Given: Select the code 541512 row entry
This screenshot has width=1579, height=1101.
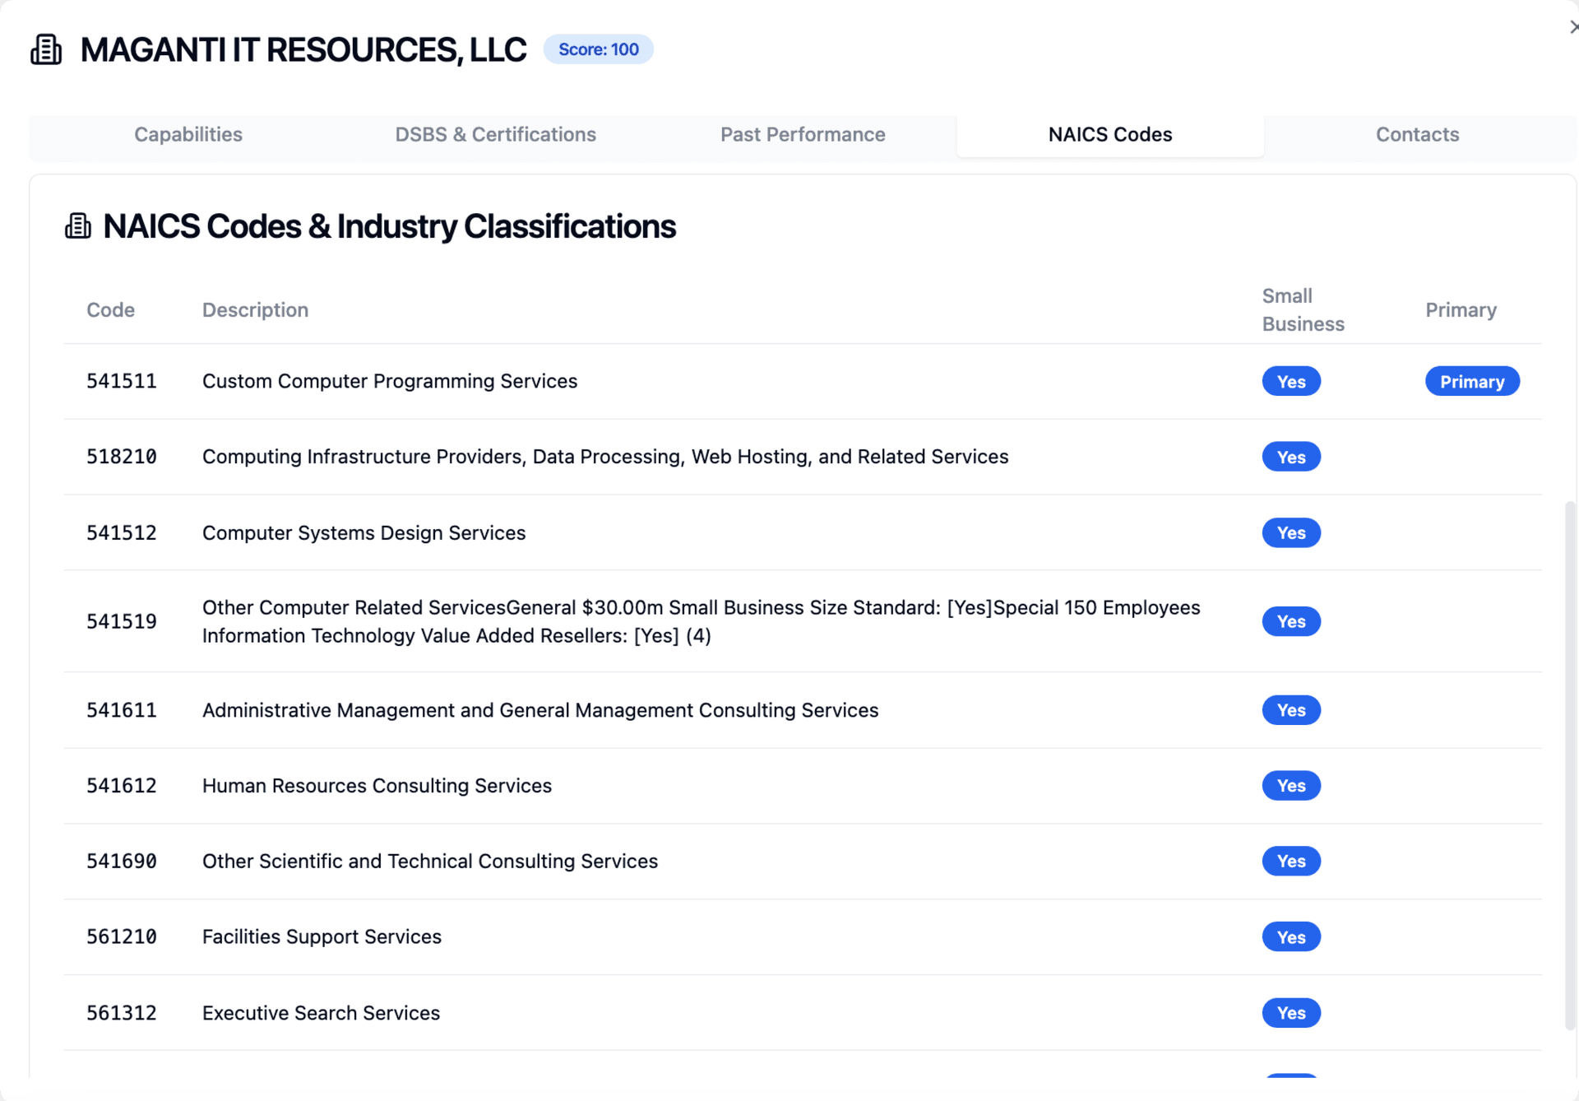Looking at the screenshot, I should (121, 532).
